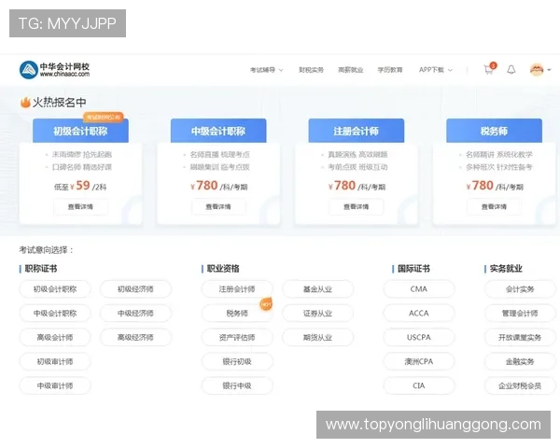The width and height of the screenshot is (560, 448).
Task: Choose 证券从业 option
Action: [x=318, y=314]
